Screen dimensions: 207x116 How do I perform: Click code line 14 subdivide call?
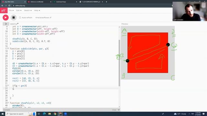(x=31, y=41)
